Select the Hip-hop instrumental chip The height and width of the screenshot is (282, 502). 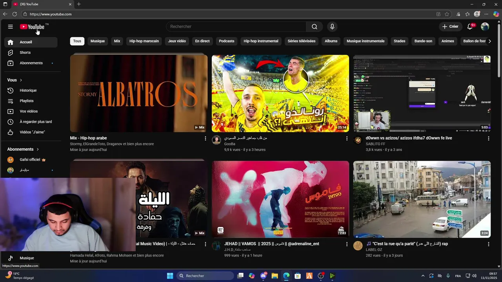coord(261,41)
